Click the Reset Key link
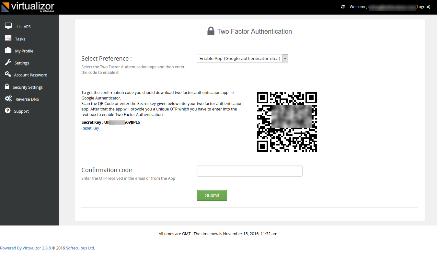The height and width of the screenshot is (254, 437). (x=90, y=128)
